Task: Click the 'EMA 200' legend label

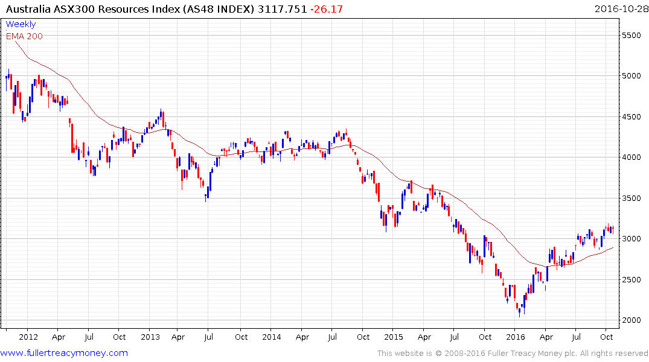Action: pos(24,36)
